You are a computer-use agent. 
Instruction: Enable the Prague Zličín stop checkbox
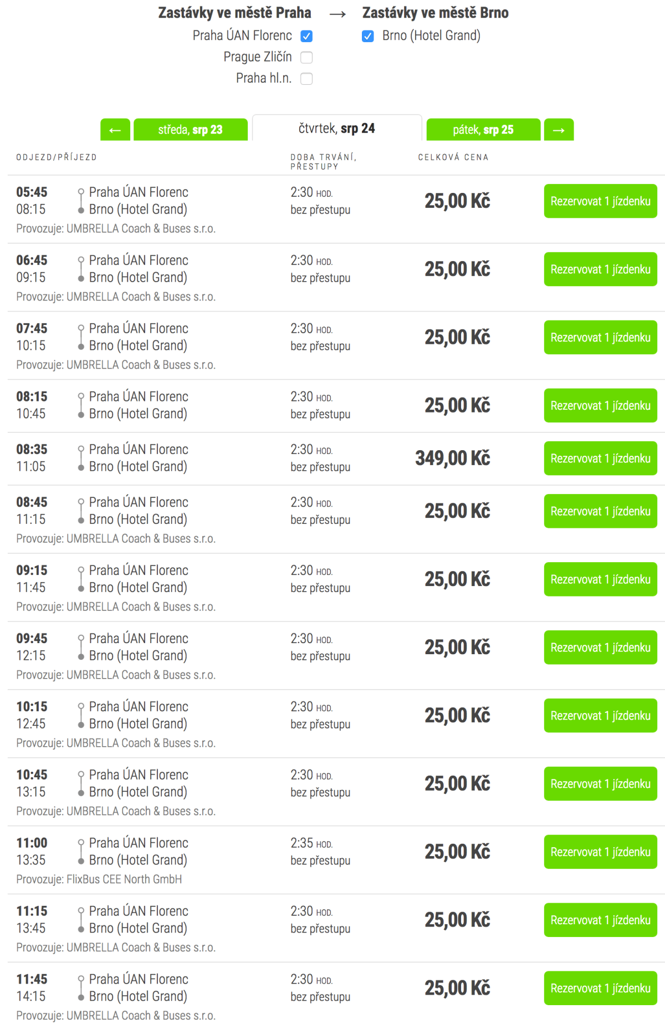click(306, 57)
